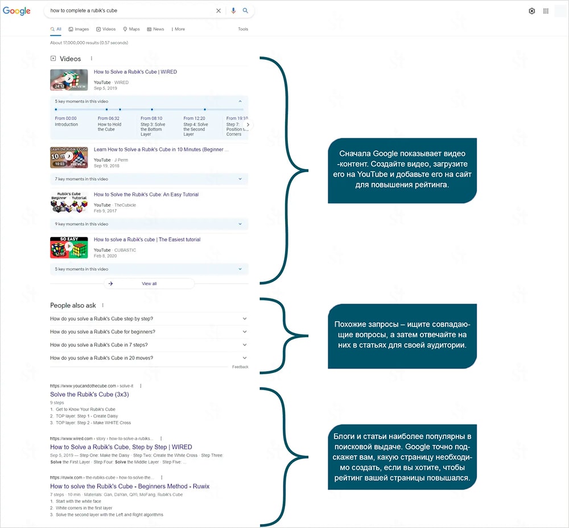This screenshot has width=569, height=528.
Task: Jump to From 08:10 Solve the Bottom Layer
Action: [x=152, y=126]
